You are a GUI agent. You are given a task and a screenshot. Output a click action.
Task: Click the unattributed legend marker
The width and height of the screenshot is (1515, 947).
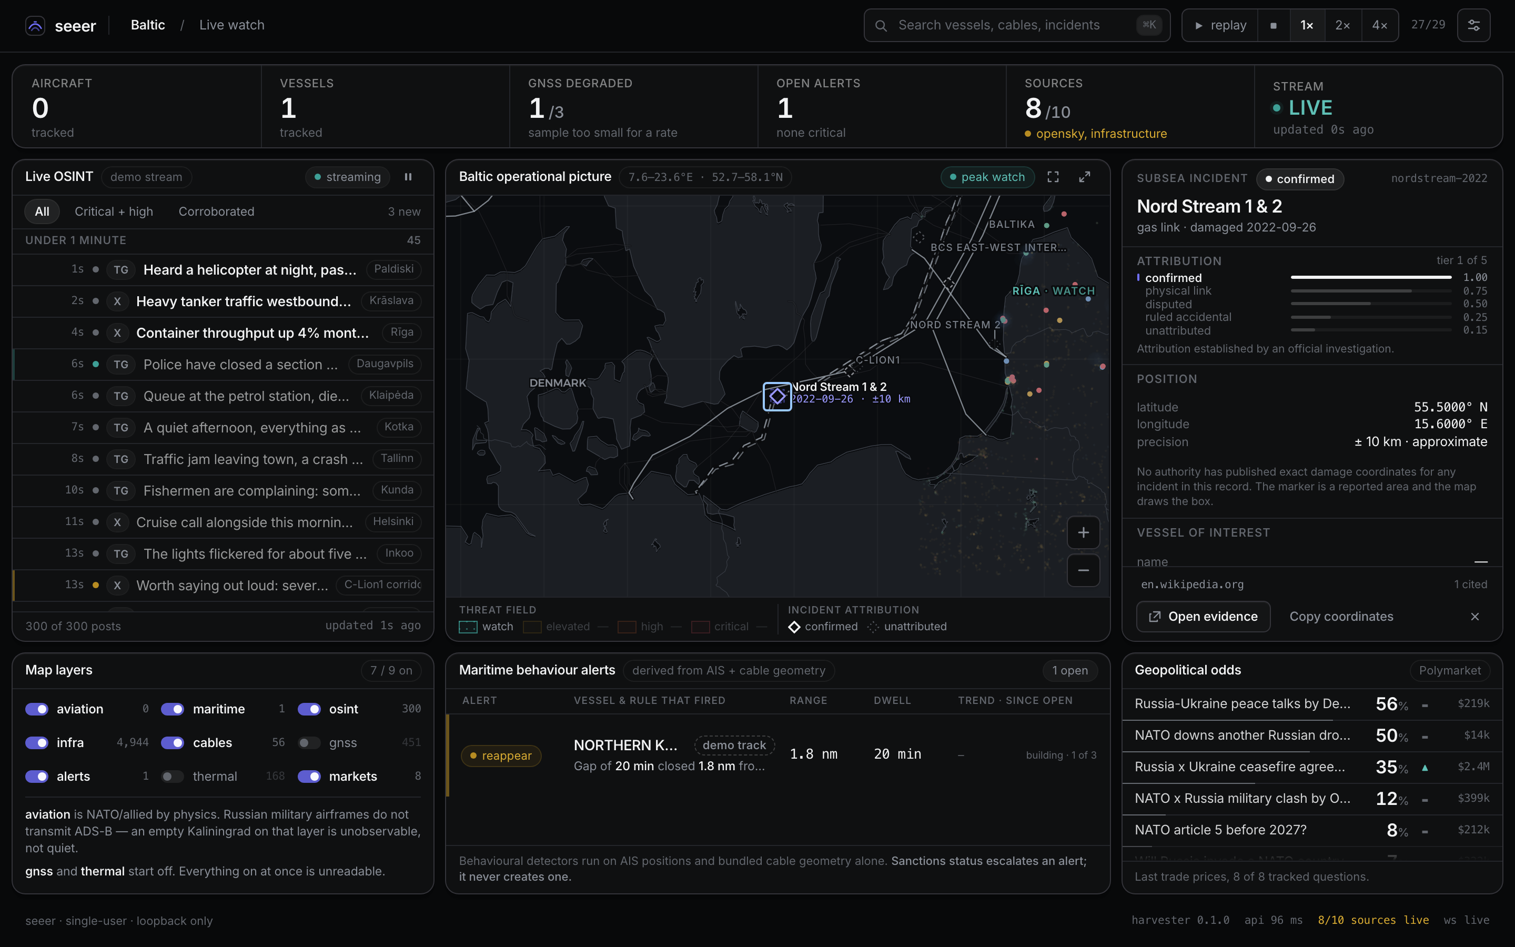click(x=873, y=627)
